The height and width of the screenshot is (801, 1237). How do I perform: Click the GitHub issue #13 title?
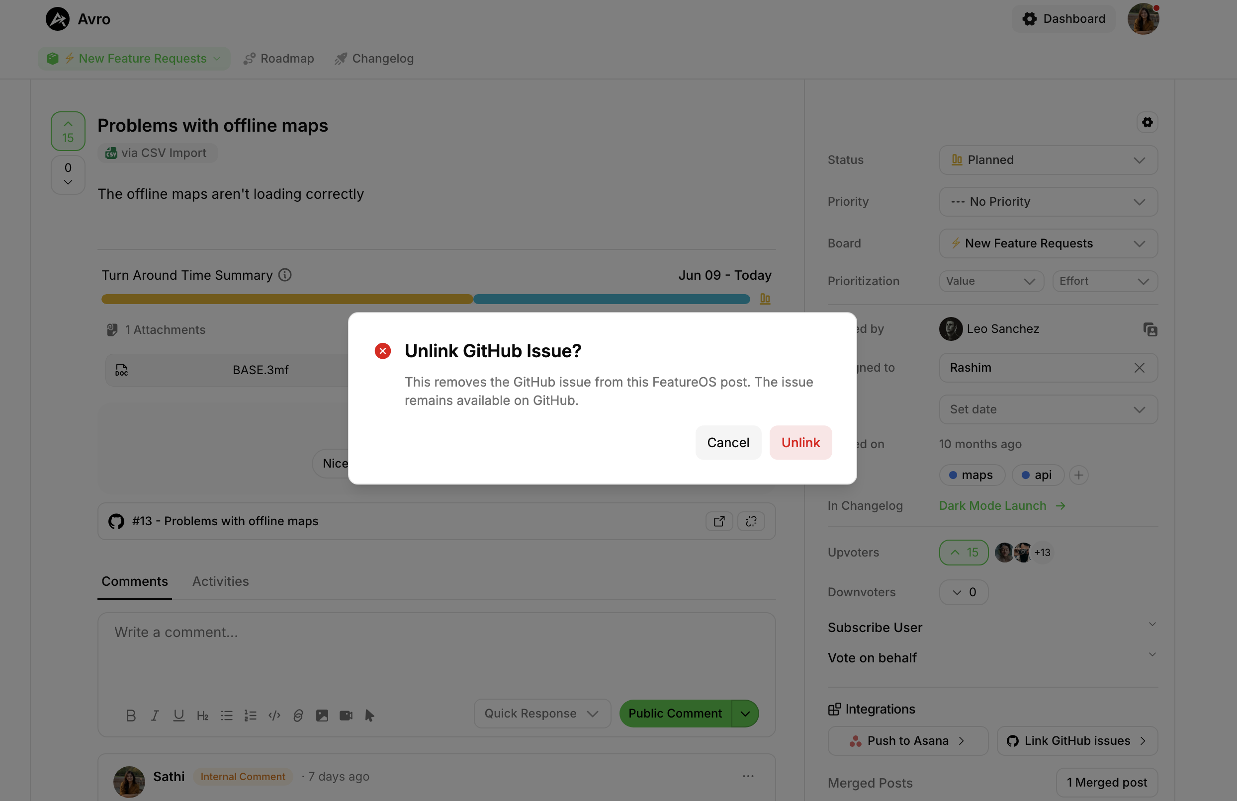click(225, 521)
